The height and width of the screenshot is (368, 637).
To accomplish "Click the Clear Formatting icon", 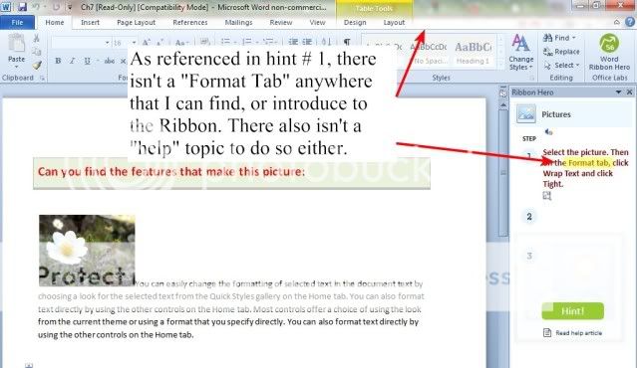I will click(x=204, y=42).
